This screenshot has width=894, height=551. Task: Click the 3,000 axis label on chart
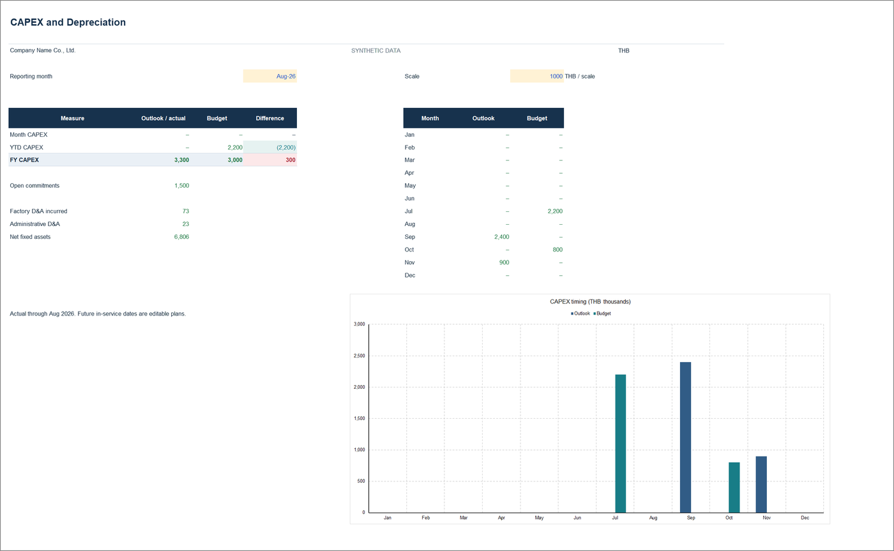pyautogui.click(x=359, y=324)
